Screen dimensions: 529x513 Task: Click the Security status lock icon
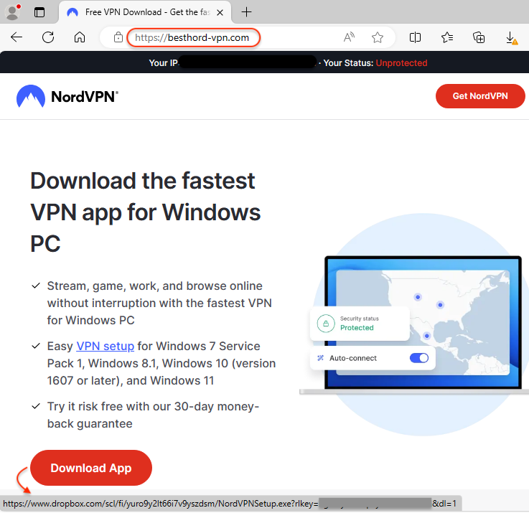[x=326, y=324]
